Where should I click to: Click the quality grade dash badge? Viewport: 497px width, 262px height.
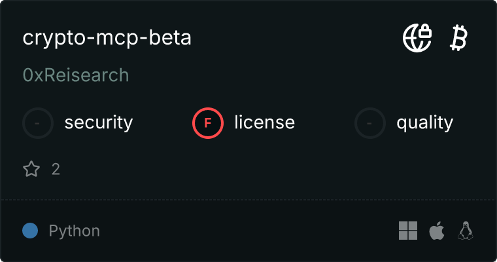pos(370,122)
